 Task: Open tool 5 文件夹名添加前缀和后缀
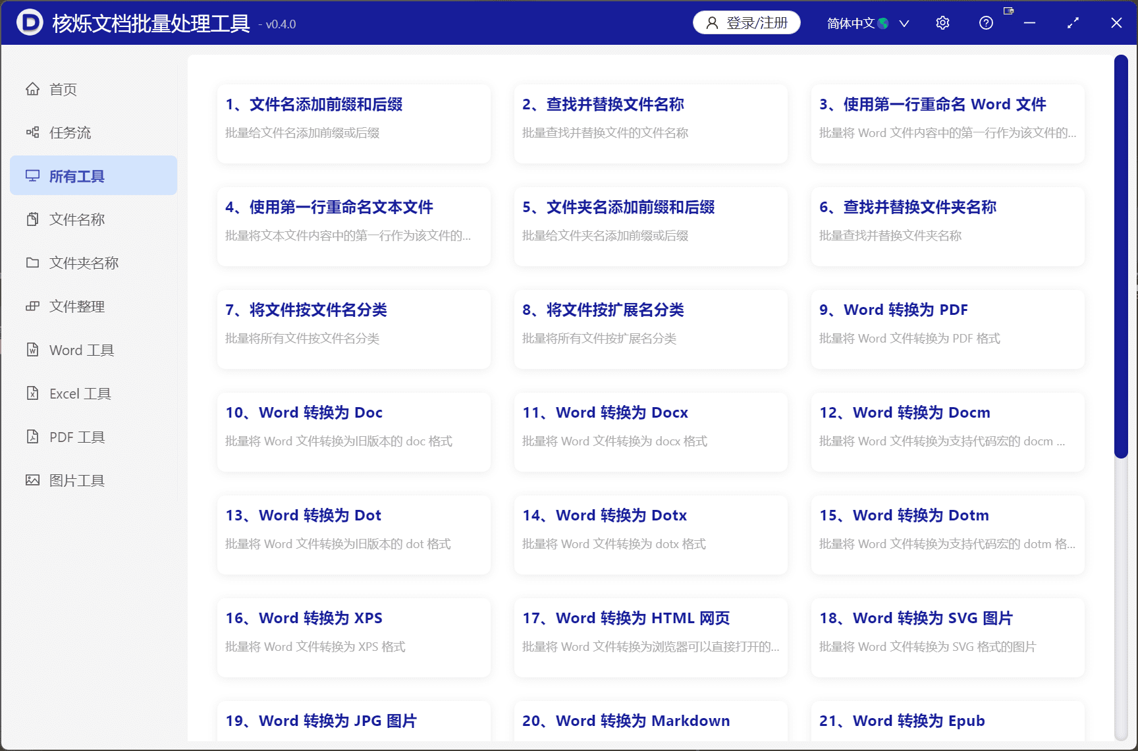click(651, 226)
